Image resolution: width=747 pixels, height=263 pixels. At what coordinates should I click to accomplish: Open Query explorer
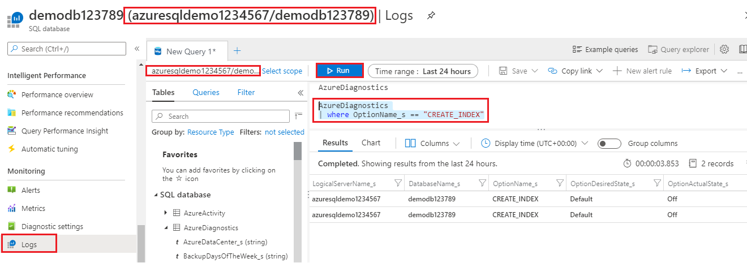pyautogui.click(x=679, y=49)
